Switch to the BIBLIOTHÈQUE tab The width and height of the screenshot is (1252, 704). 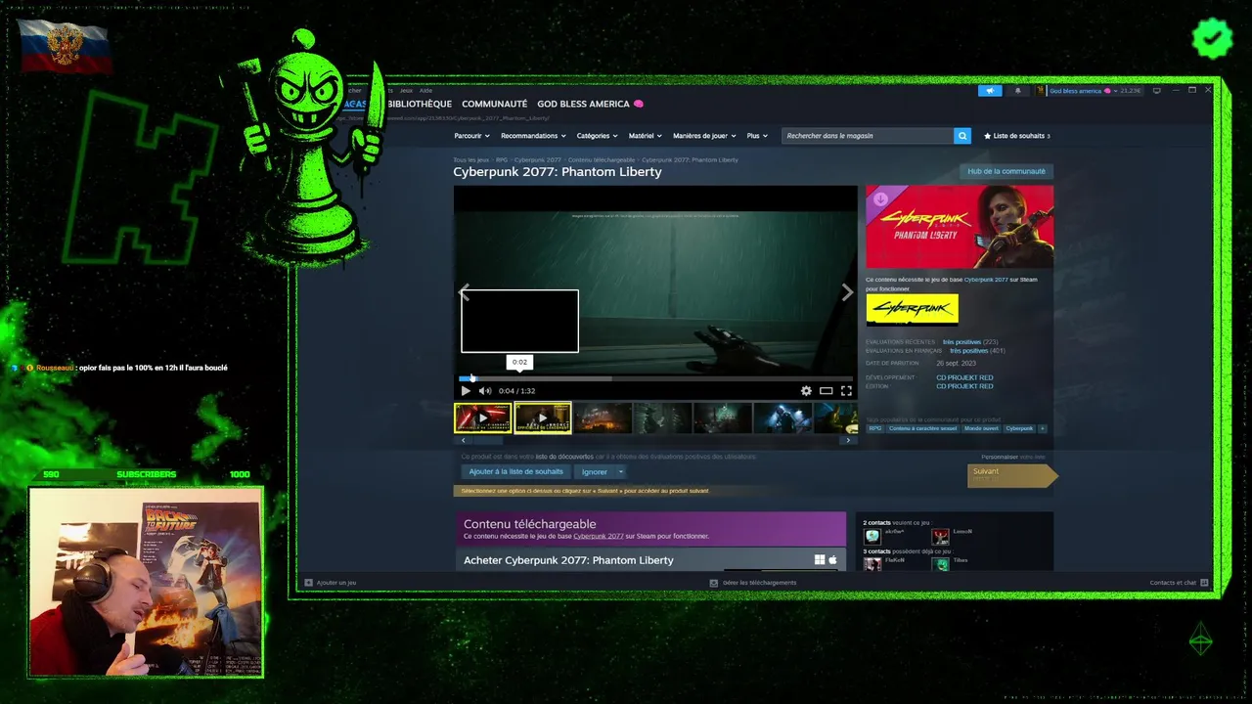click(420, 104)
